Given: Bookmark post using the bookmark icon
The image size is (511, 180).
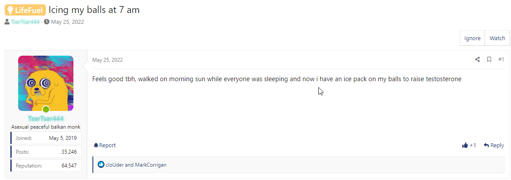Looking at the screenshot, I should pos(489,59).
